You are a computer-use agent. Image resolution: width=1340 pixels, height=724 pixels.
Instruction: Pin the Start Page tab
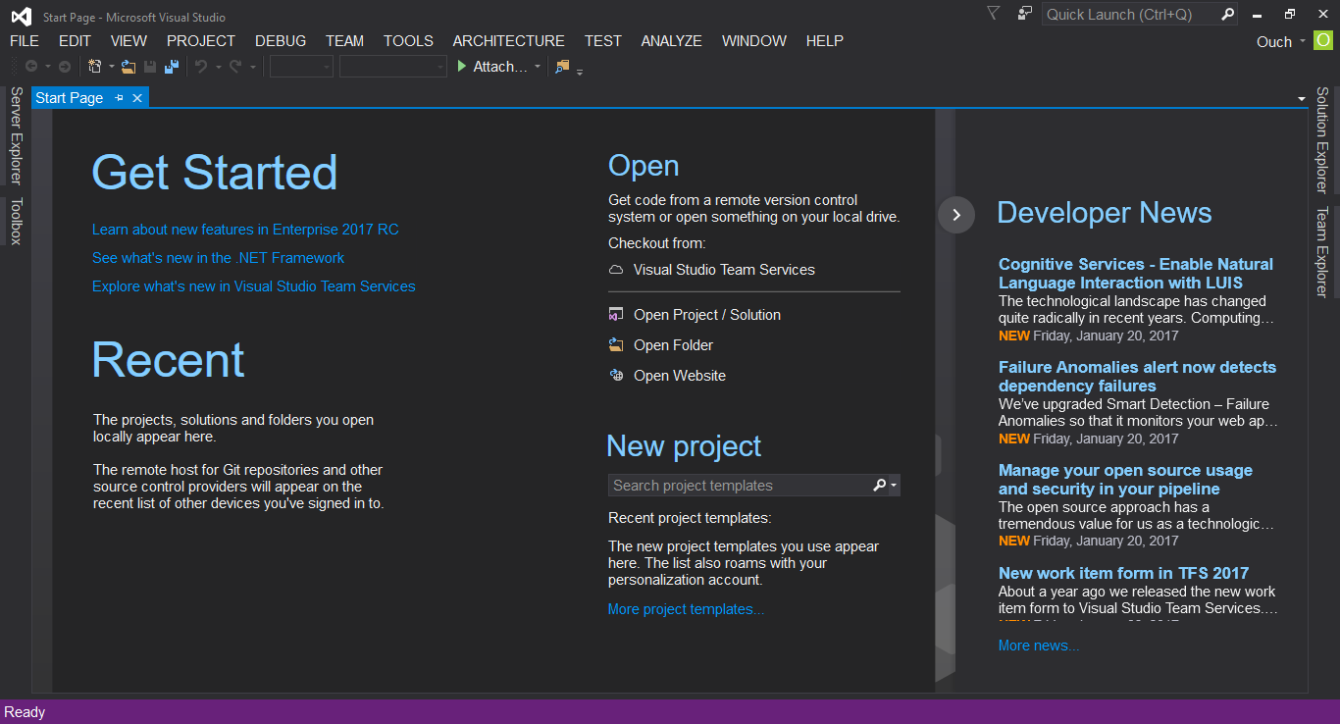(120, 98)
